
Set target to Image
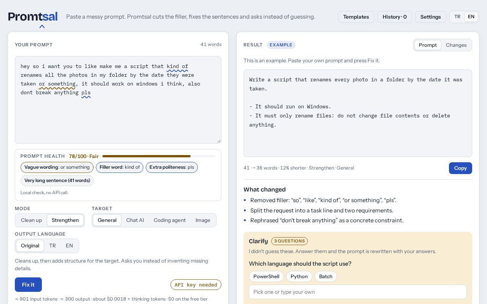(203, 220)
